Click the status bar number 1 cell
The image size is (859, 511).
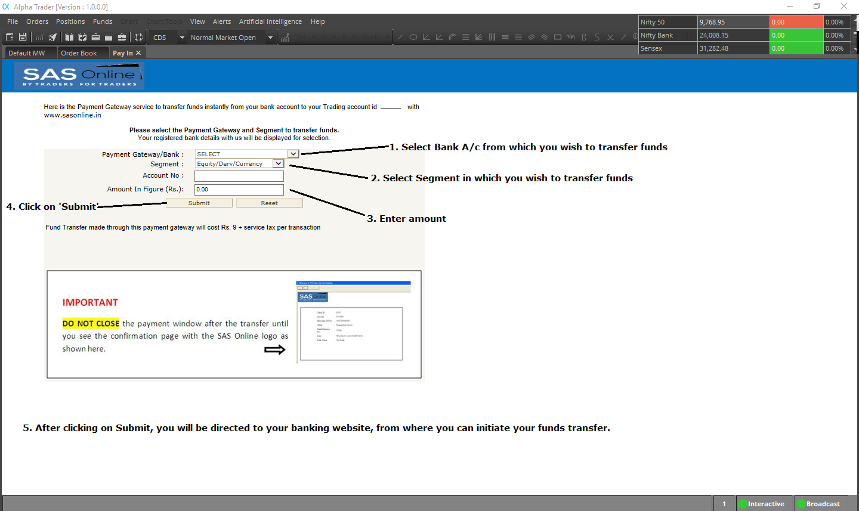(x=724, y=504)
